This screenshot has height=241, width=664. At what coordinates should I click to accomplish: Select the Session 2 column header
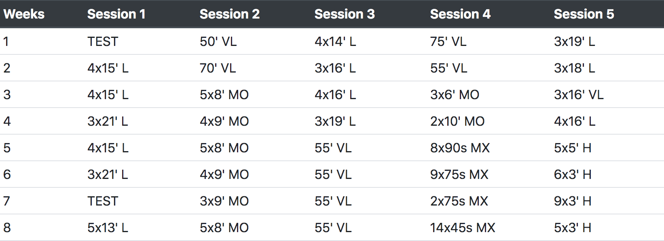pyautogui.click(x=229, y=14)
